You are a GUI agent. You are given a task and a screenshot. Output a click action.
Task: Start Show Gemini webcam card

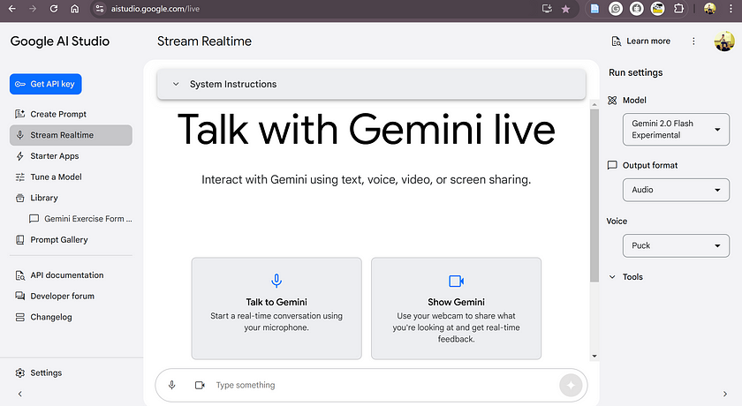click(456, 309)
